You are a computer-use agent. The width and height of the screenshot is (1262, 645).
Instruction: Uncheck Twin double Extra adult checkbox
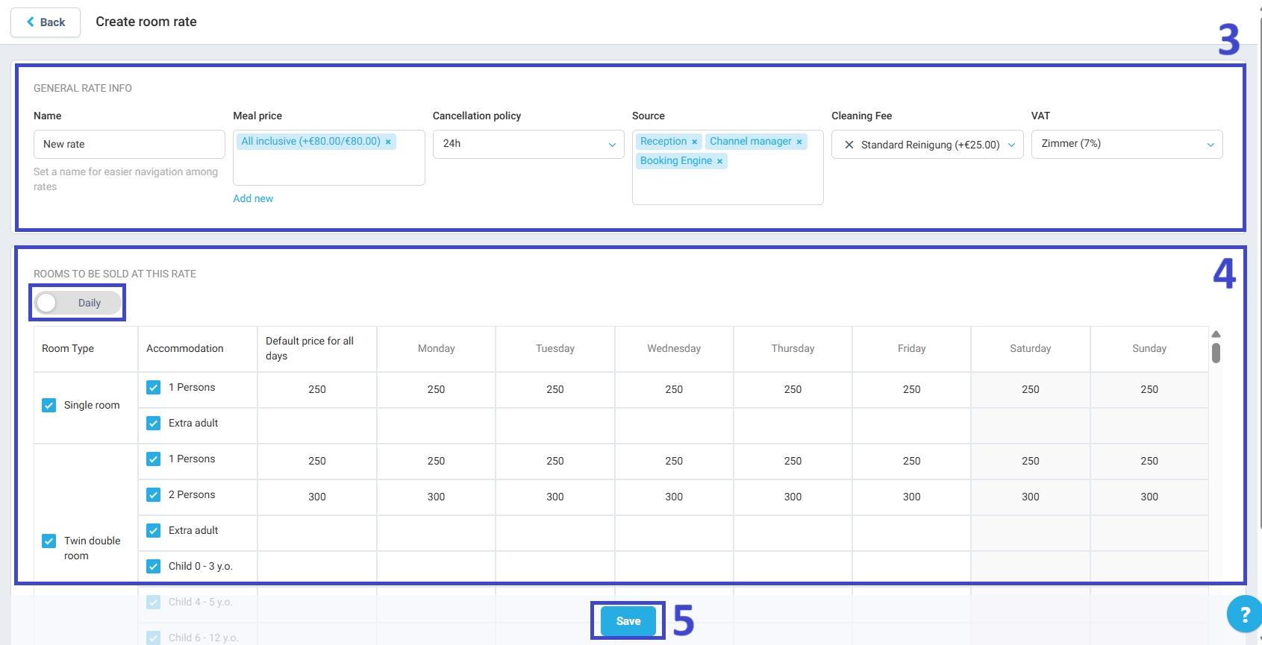tap(153, 530)
